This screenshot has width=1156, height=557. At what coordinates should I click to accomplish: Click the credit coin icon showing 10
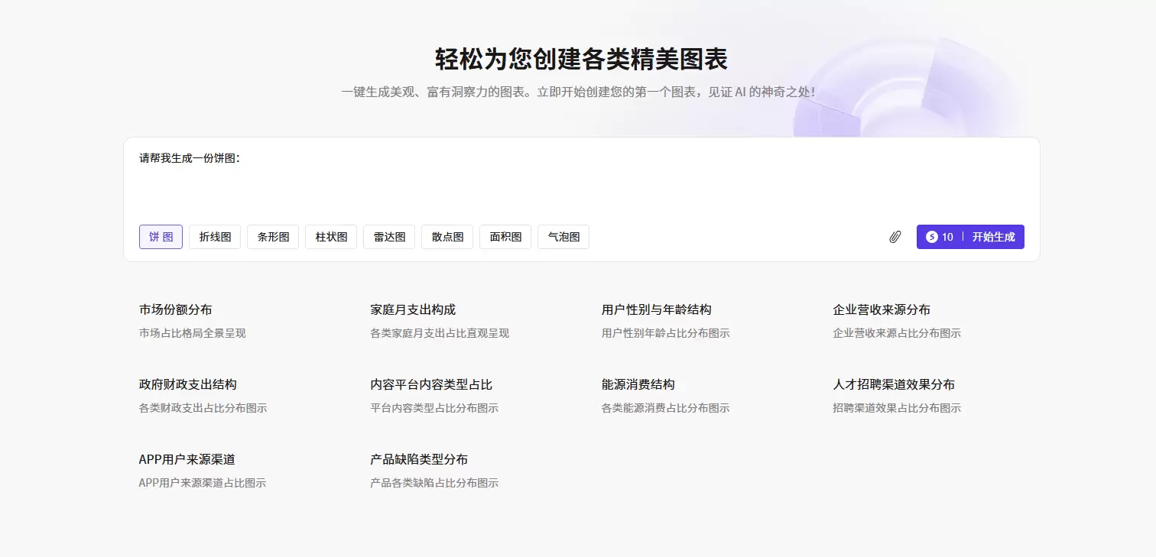click(931, 237)
